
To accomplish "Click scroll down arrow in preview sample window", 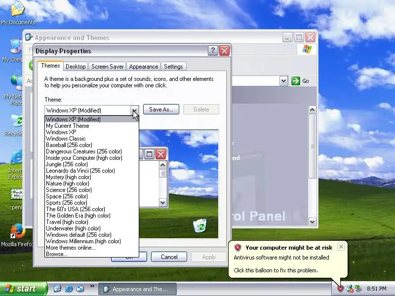I will pos(163,203).
